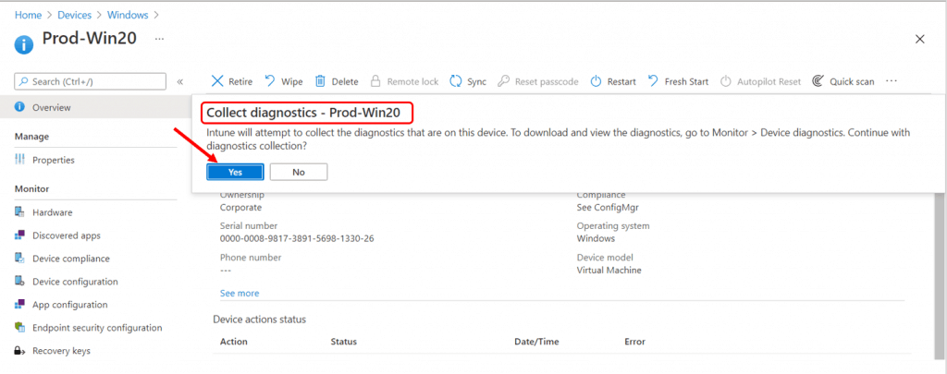Click the Recovery keys lock icon

(20, 351)
